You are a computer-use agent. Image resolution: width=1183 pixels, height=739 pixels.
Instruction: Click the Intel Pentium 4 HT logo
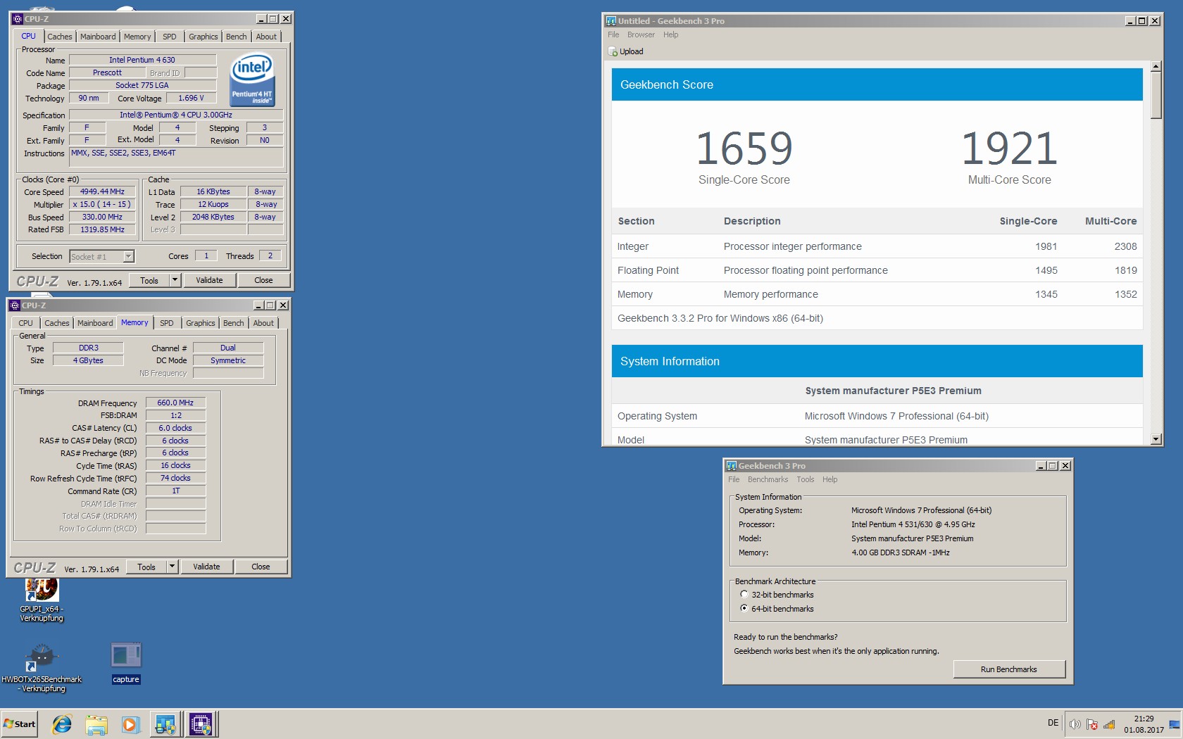pos(252,80)
